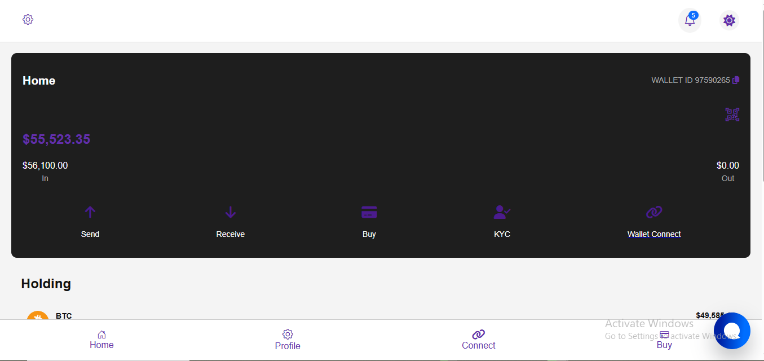Click the total balance $55,523.35
Screen dimensions: 764x361
pos(56,139)
